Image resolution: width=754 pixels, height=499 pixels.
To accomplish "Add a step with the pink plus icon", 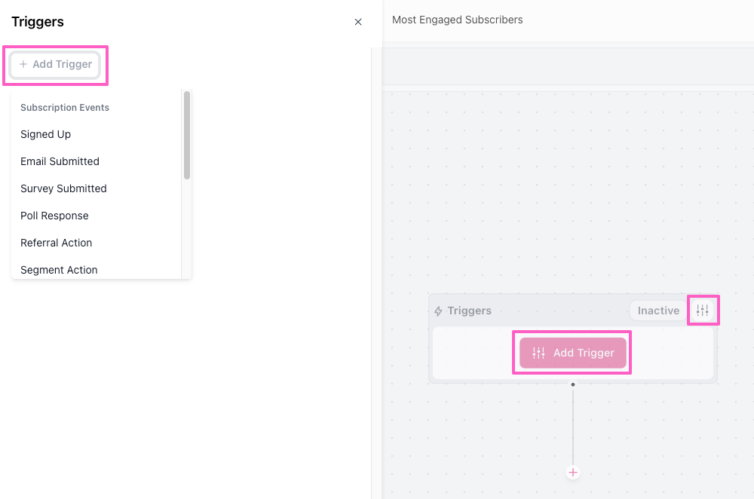I will tap(573, 473).
